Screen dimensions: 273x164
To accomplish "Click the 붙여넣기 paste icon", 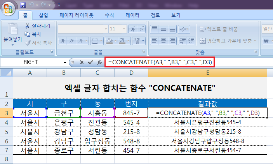I will 13,29.
